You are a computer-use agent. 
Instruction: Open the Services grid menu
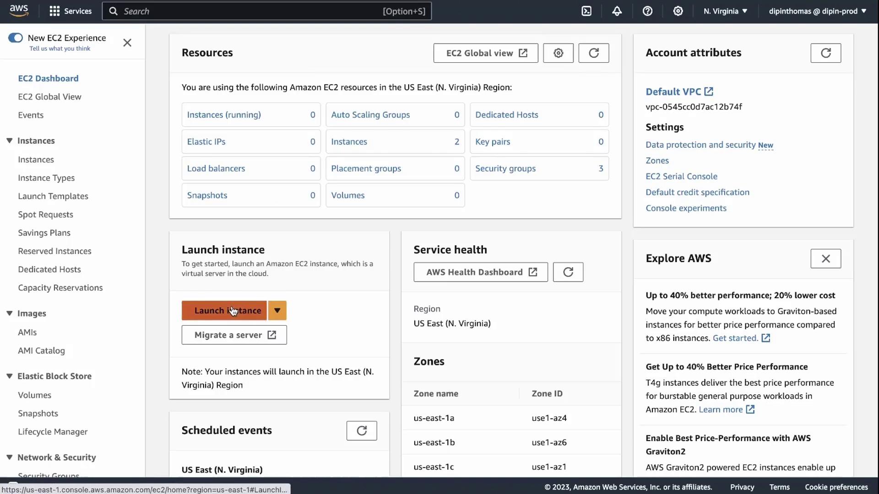70,11
